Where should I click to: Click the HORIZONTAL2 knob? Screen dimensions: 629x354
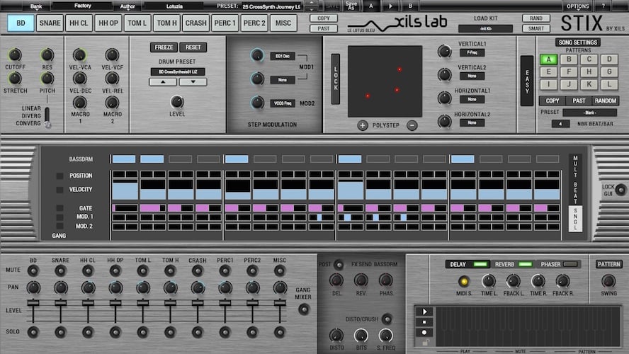tap(444, 121)
